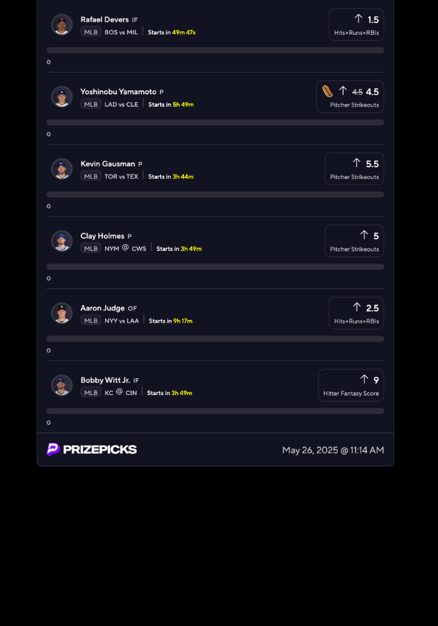The width and height of the screenshot is (438, 626).
Task: Click Yoshinobu Yamamoto's player headshot
Action: 62,96
